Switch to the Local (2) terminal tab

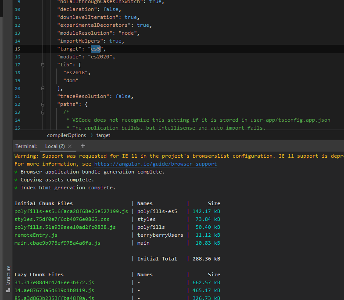point(55,146)
